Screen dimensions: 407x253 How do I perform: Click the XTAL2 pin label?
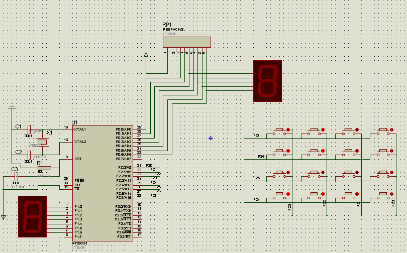point(80,142)
